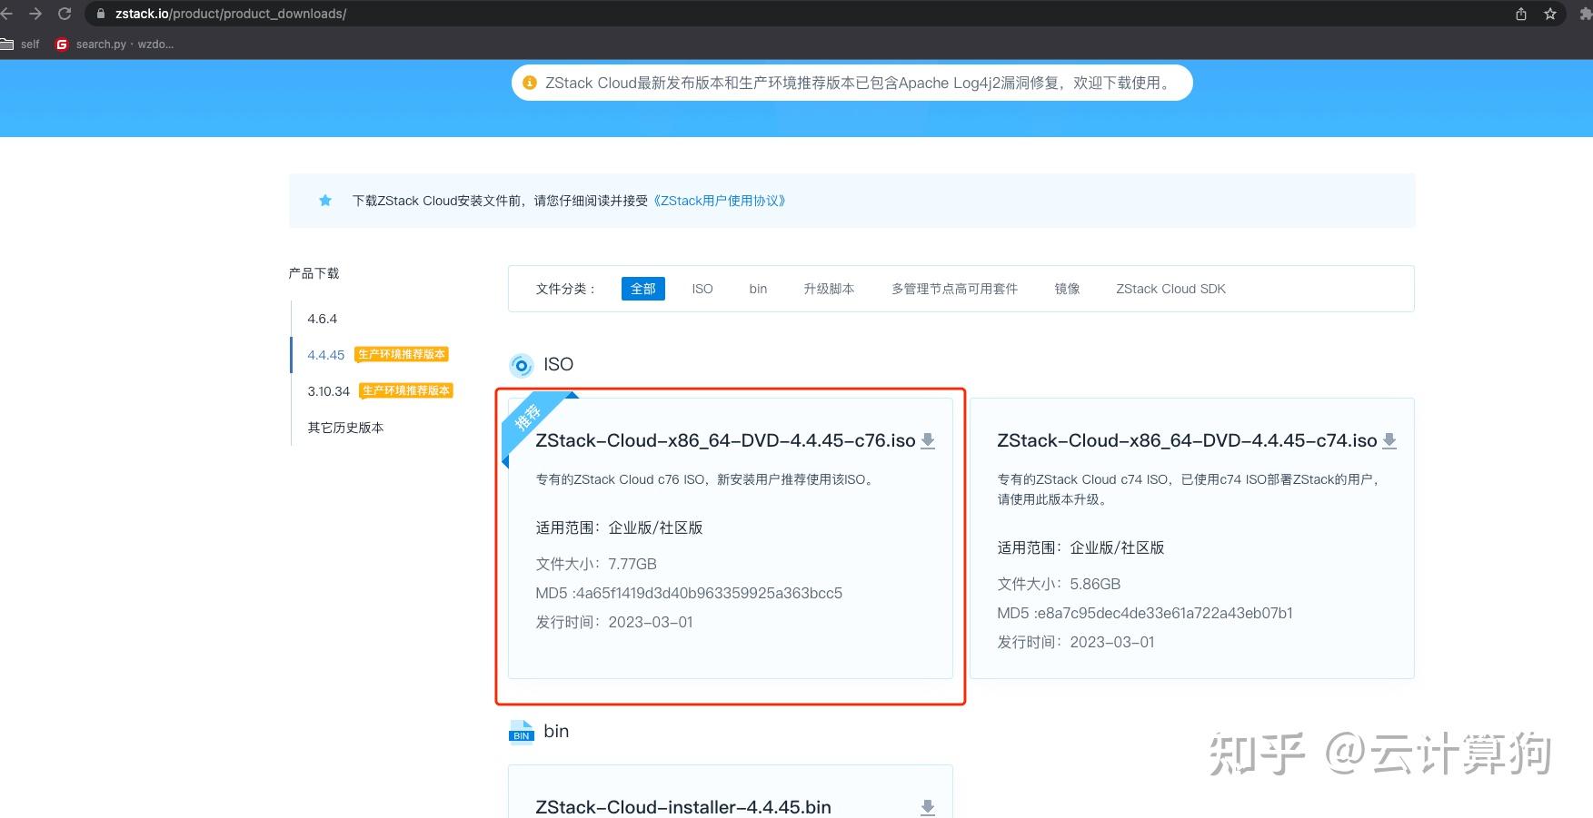Select the 升级脚本 file category filter
Image resolution: width=1593 pixels, height=818 pixels.
[829, 289]
